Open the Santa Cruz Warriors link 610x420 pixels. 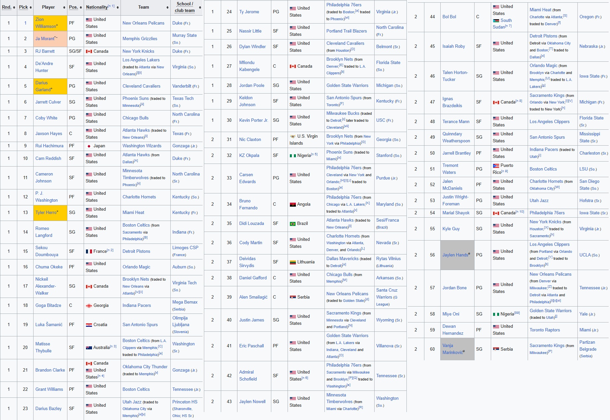coord(387,294)
